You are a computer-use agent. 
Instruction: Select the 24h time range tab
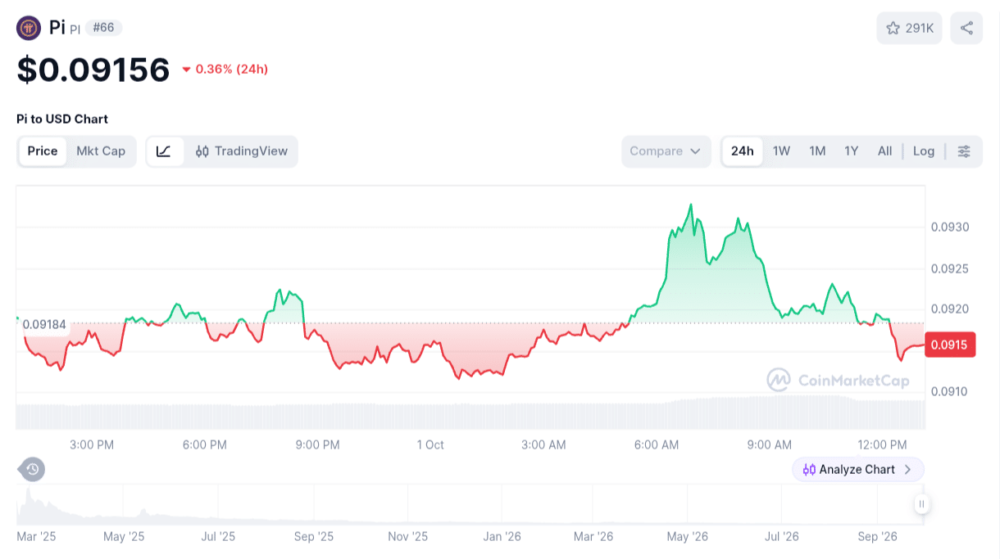point(743,151)
